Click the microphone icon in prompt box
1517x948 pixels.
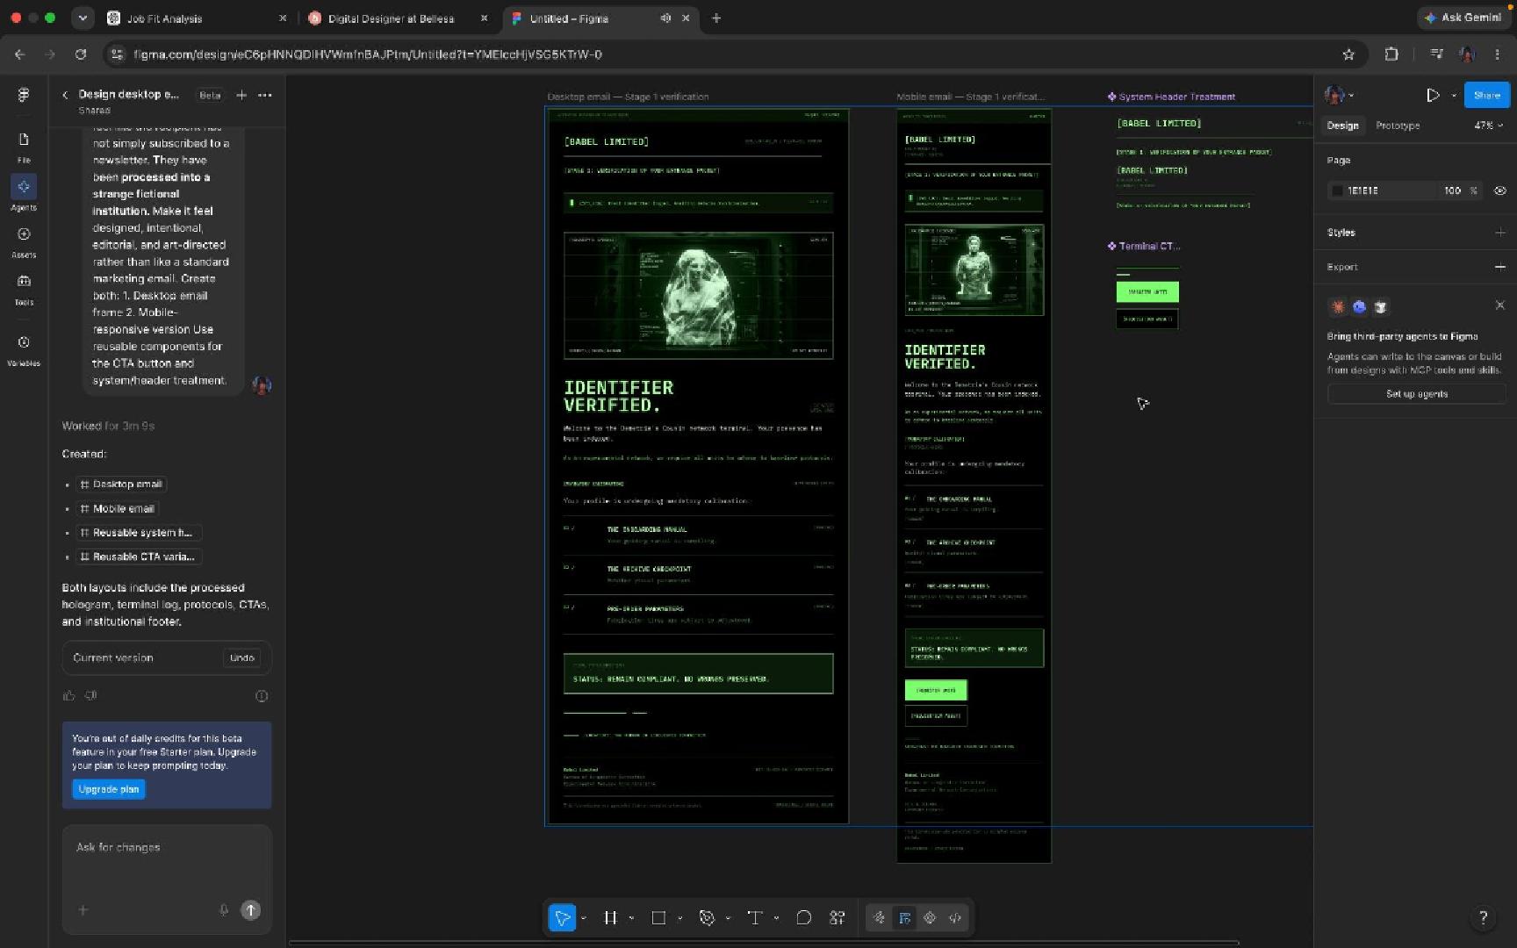224,910
